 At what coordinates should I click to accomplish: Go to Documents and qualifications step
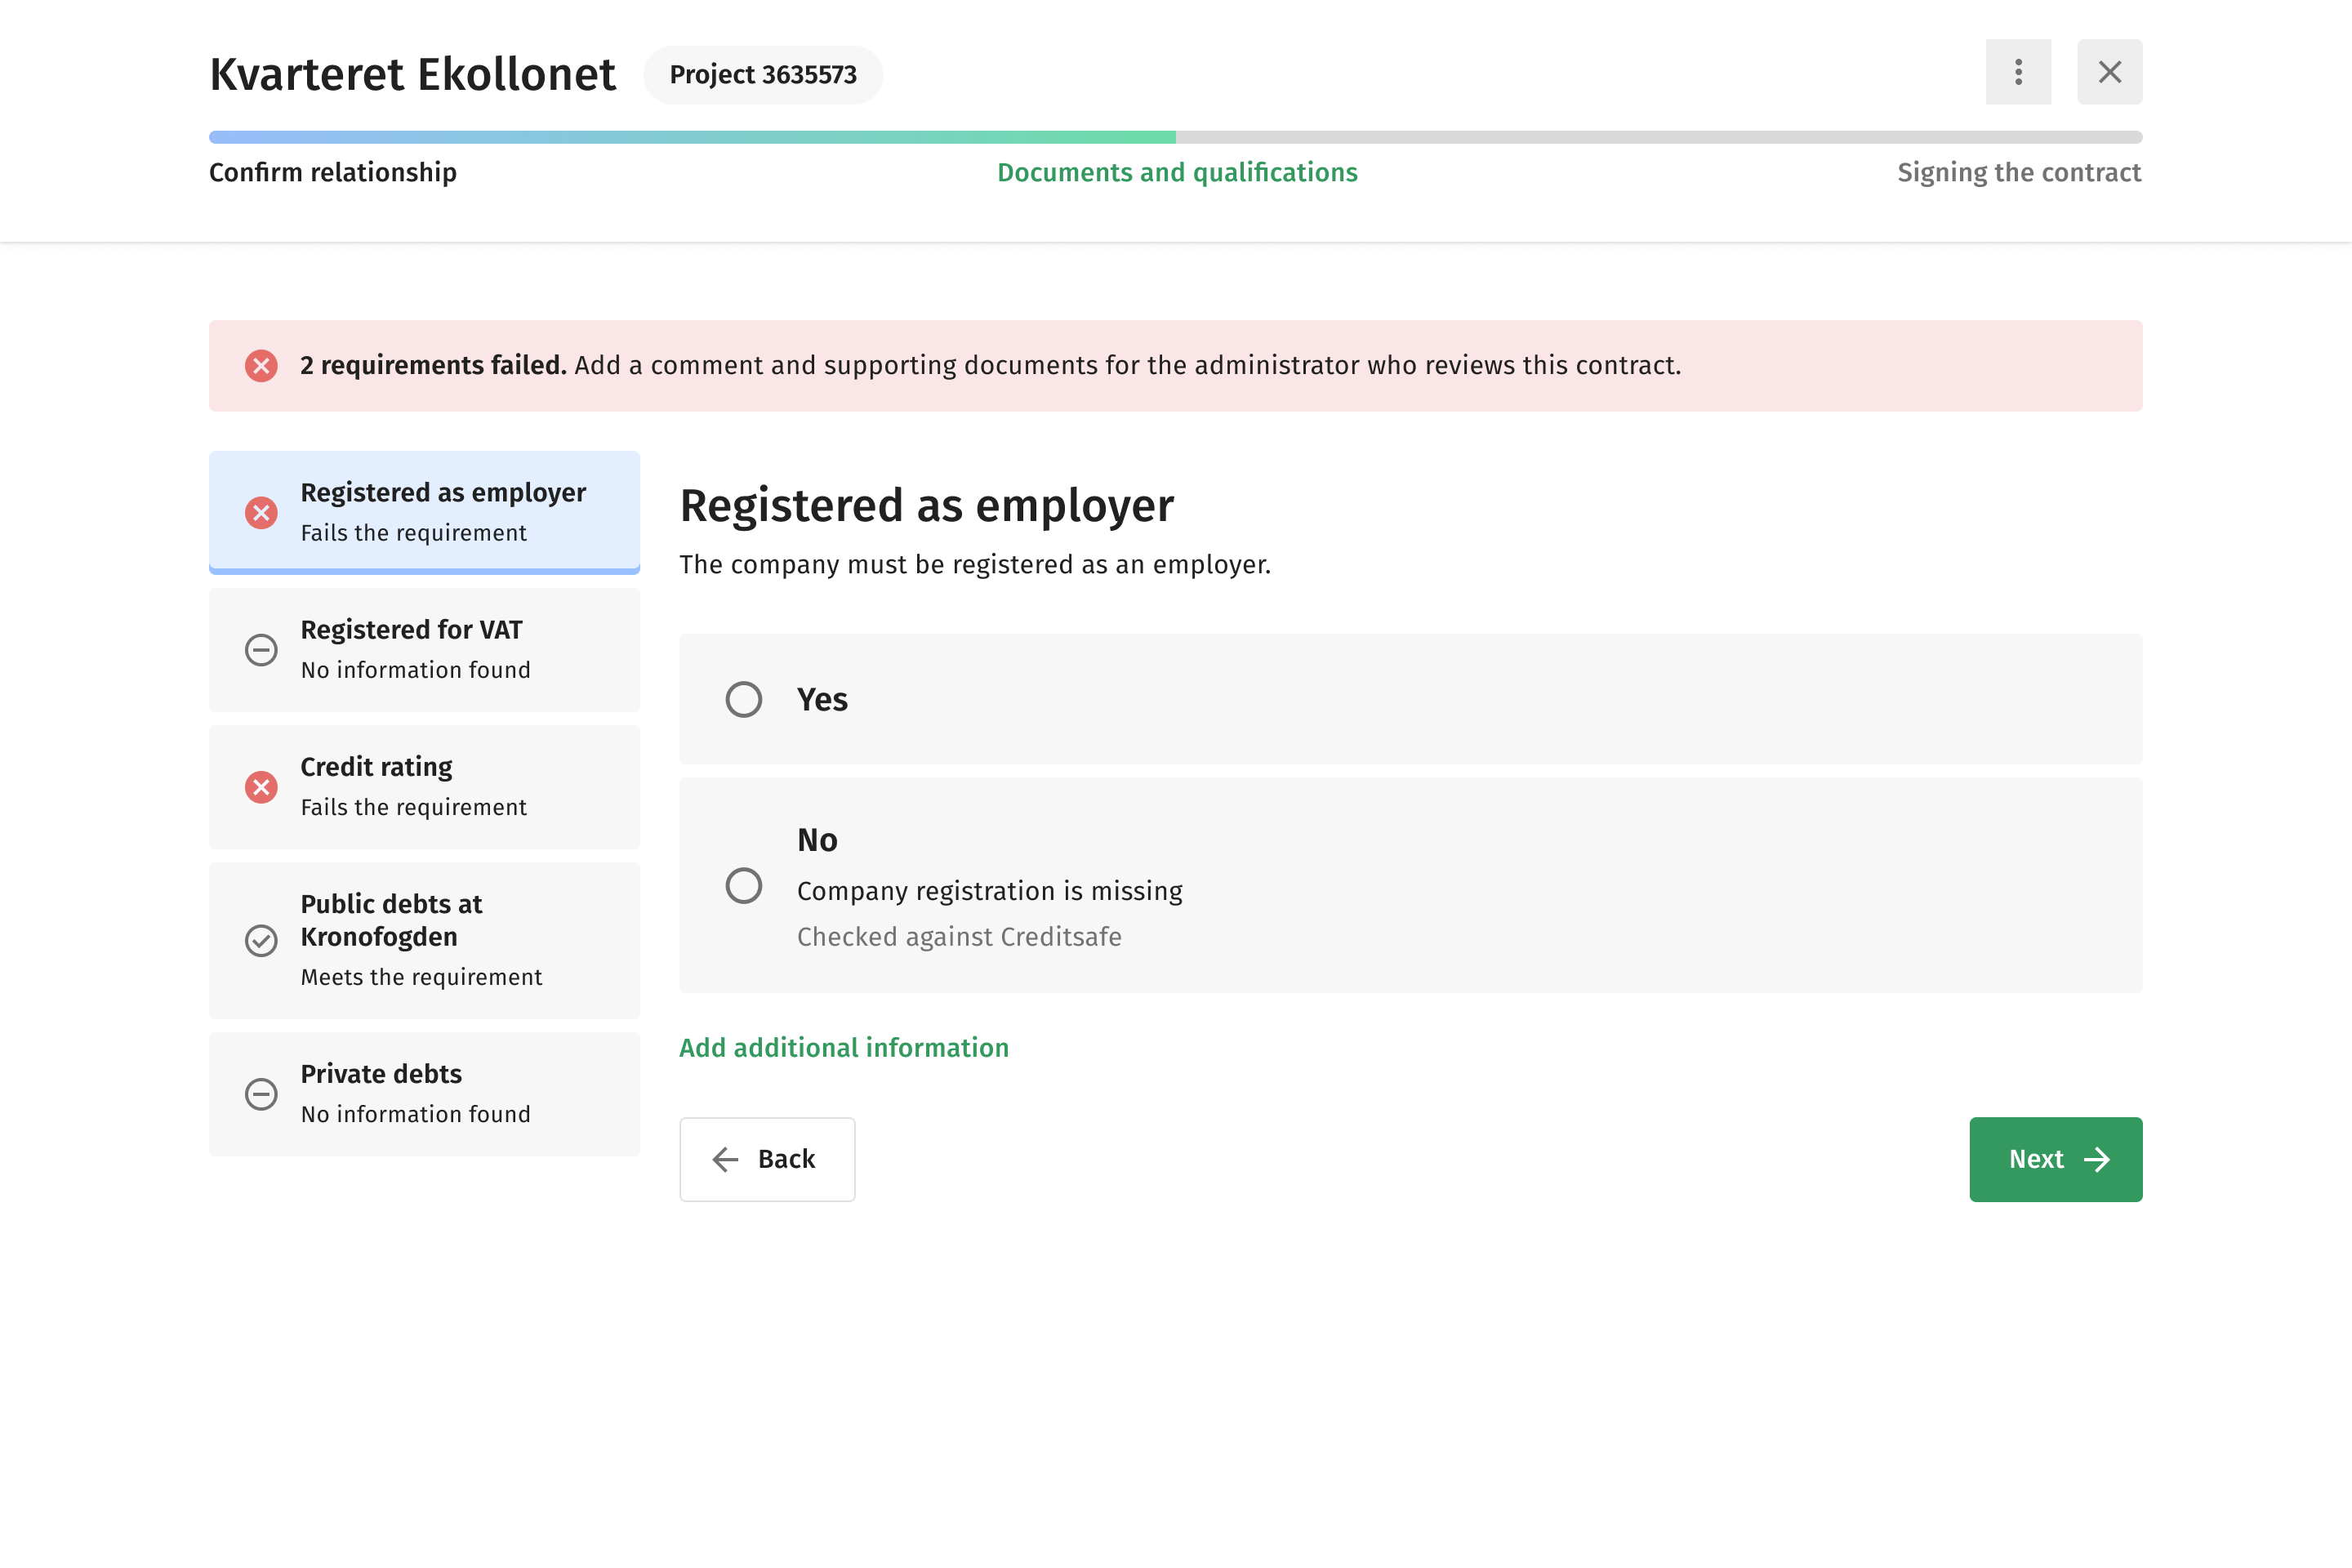click(x=1177, y=173)
